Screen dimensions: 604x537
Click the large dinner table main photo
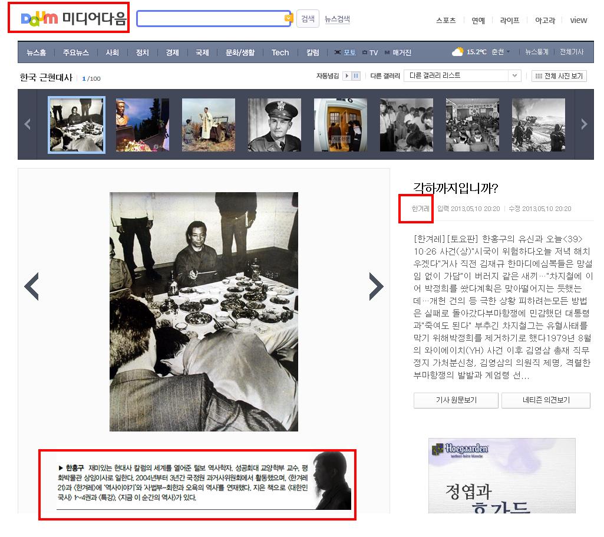[x=204, y=312]
